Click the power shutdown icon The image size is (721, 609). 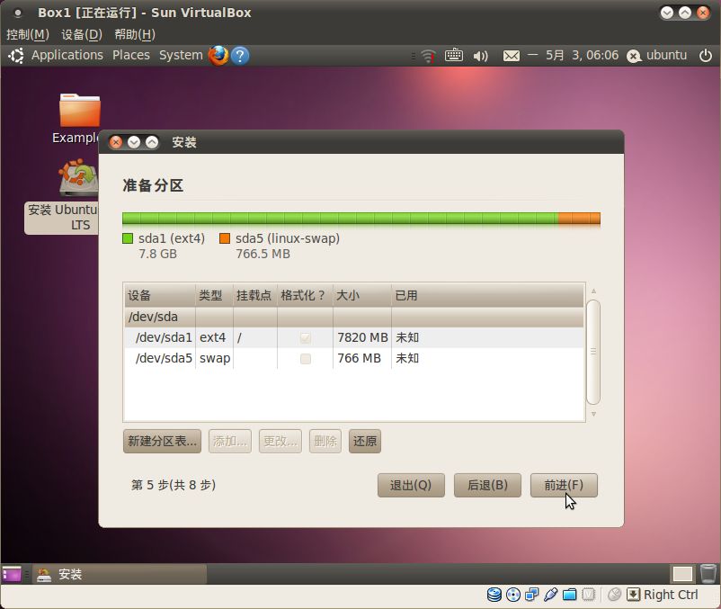[x=706, y=56]
